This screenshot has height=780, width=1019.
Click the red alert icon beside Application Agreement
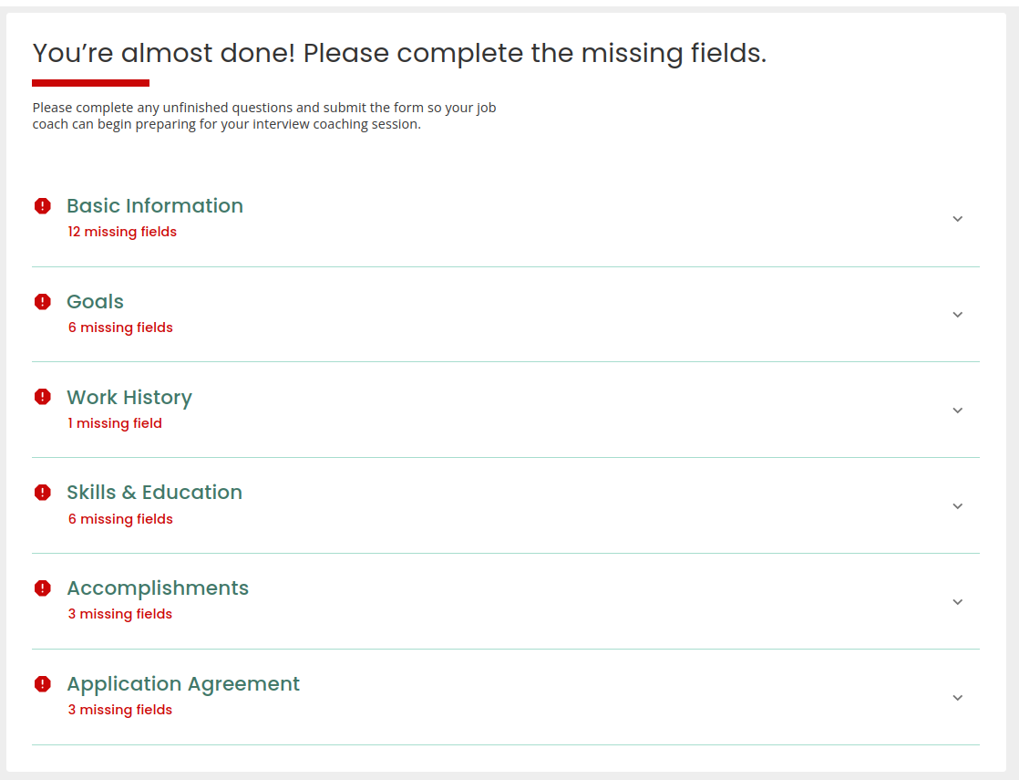42,683
